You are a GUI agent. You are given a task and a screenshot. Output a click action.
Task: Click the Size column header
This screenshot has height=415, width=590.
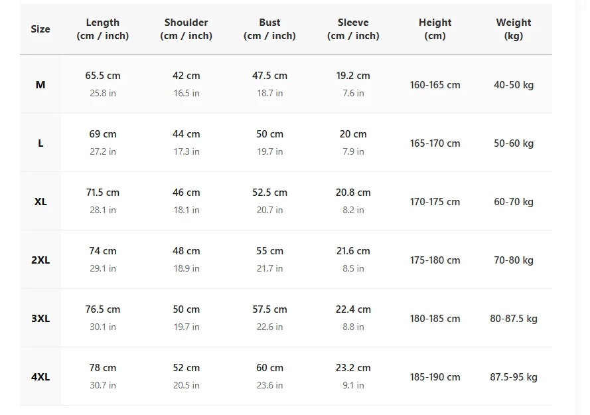point(40,29)
